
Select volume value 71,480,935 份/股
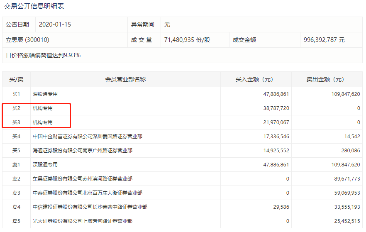pyautogui.click(x=187, y=40)
